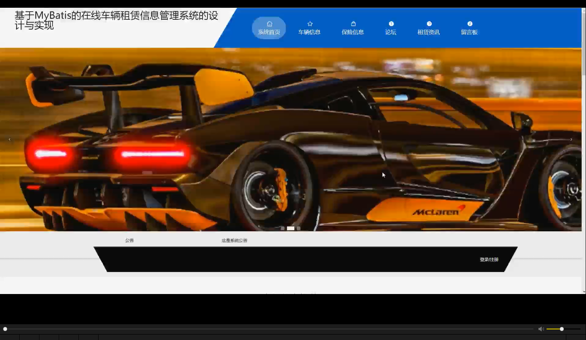The height and width of the screenshot is (340, 586).
Task: Open the 系统首页 navigation item
Action: pyautogui.click(x=269, y=28)
